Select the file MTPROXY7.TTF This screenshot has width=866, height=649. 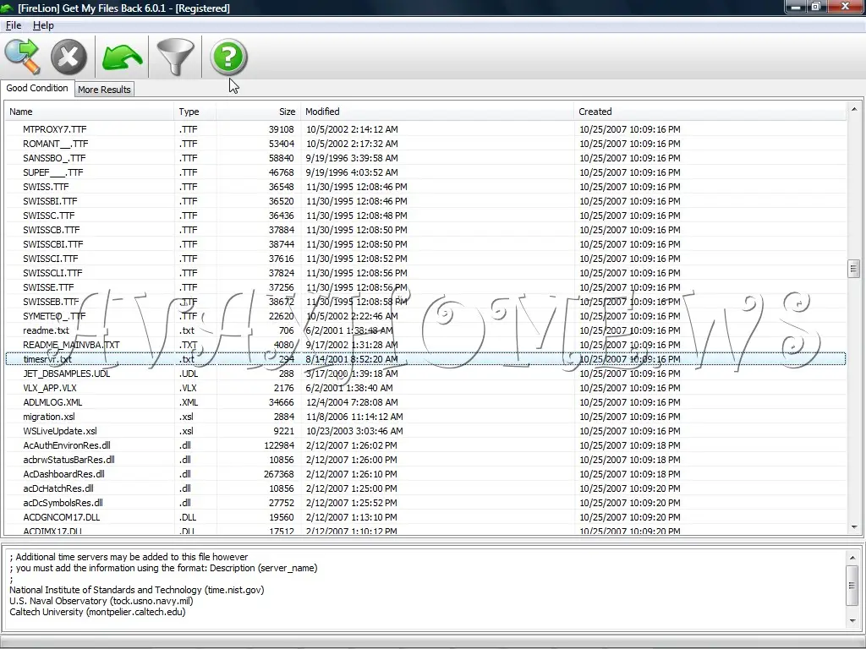[x=55, y=129]
